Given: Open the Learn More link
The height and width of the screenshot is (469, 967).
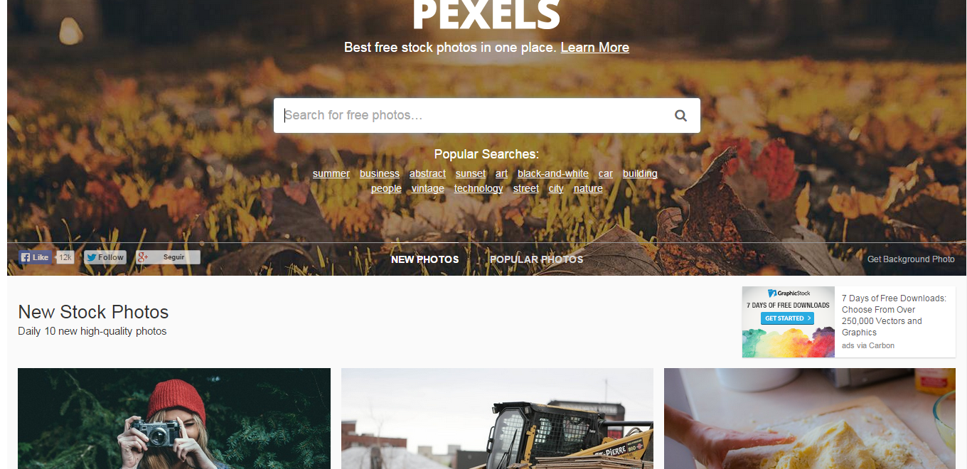Looking at the screenshot, I should tap(594, 48).
